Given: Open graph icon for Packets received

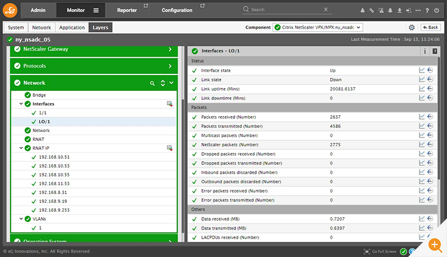Looking at the screenshot, I should click(421, 117).
